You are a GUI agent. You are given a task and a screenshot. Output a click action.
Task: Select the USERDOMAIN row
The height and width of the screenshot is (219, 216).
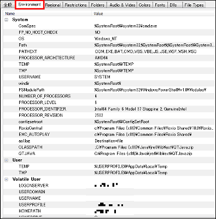pos(109,192)
